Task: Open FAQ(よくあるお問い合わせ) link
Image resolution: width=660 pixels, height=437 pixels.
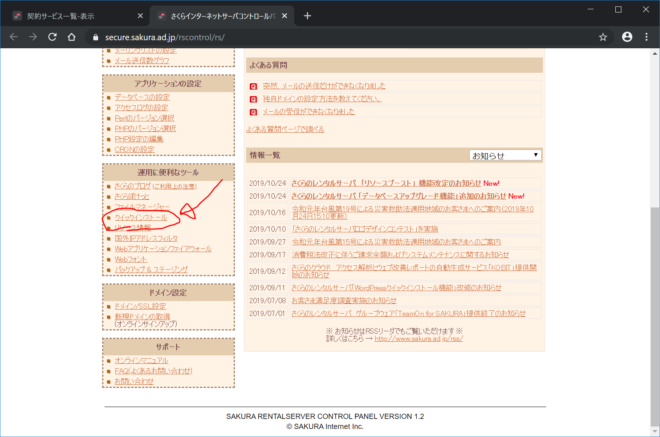Action: coord(153,371)
